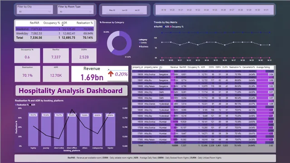Click the Hospitality Analysis Dashboard title
This screenshot has width=290, height=163.
(71, 91)
